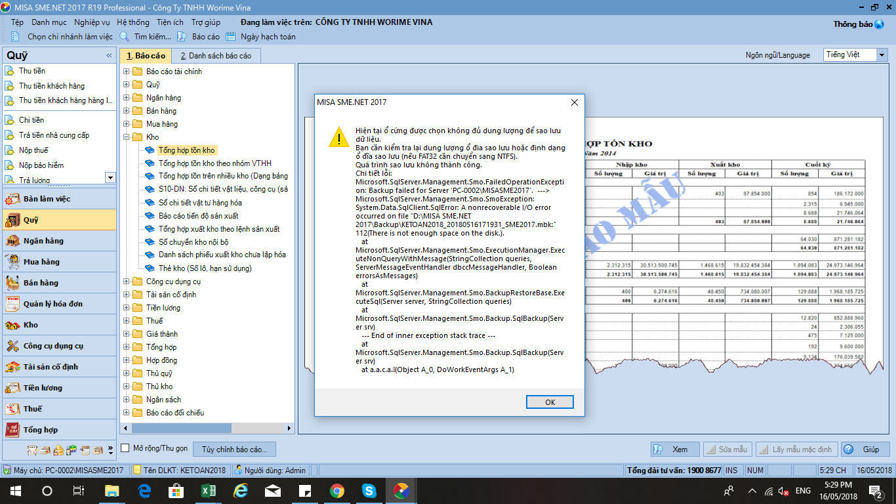This screenshot has height=504, width=896.
Task: Open Công cụ dụng cụ tools icon
Action: tap(12, 346)
